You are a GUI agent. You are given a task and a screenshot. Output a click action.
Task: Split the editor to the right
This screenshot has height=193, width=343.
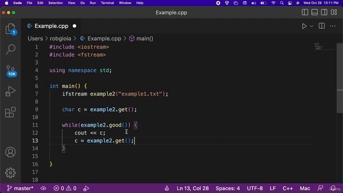(x=322, y=26)
